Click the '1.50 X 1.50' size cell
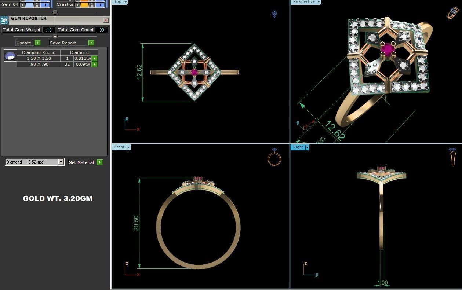The height and width of the screenshot is (290, 462). [x=39, y=58]
